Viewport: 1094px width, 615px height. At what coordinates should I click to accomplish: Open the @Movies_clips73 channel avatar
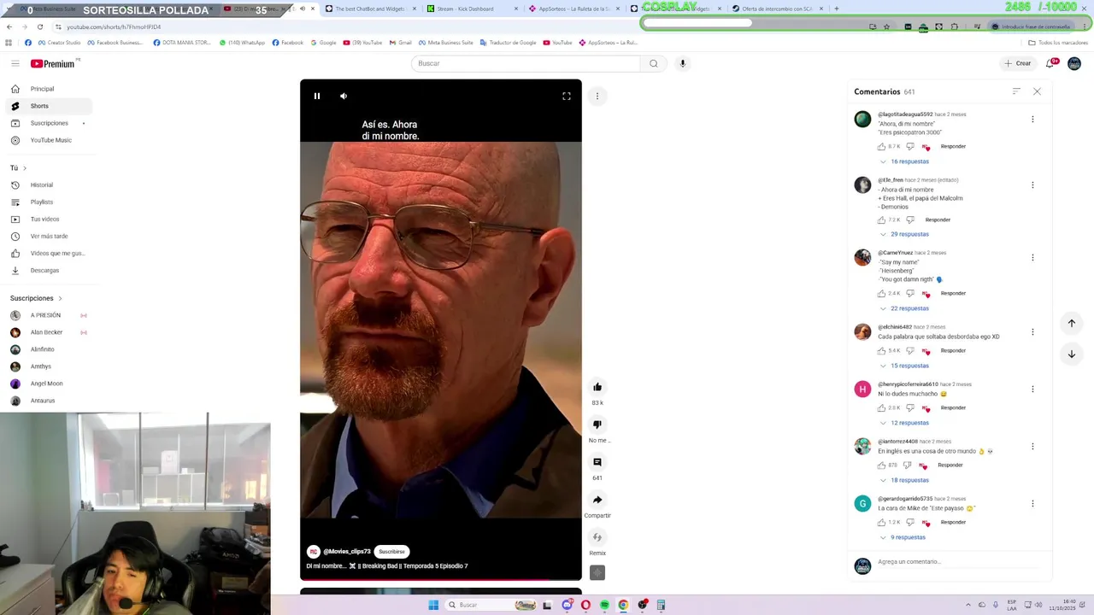pos(314,552)
